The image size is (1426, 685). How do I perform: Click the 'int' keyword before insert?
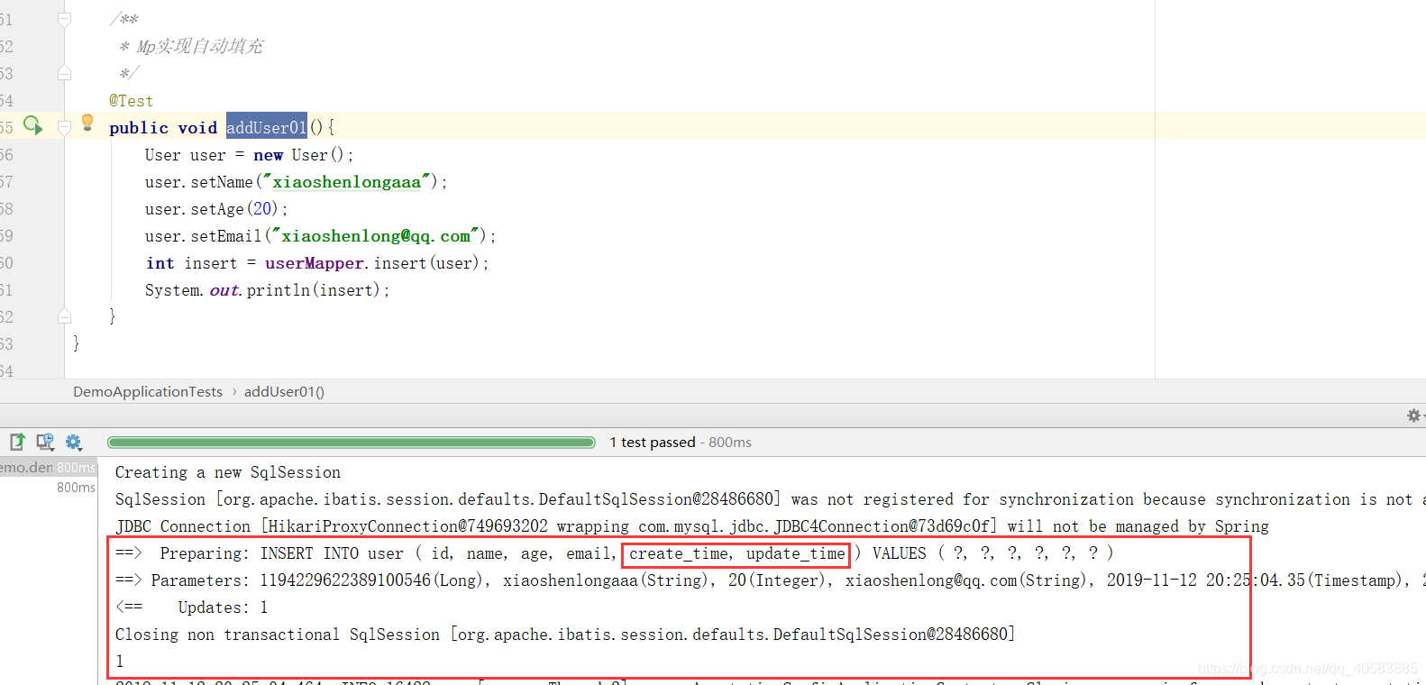coord(160,263)
